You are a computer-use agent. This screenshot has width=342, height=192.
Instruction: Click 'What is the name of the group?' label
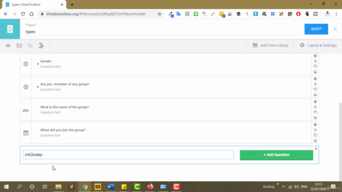click(65, 107)
